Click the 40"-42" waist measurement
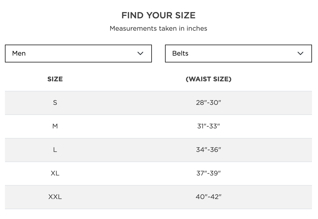Viewport: 318px width, 219px height. click(x=209, y=197)
